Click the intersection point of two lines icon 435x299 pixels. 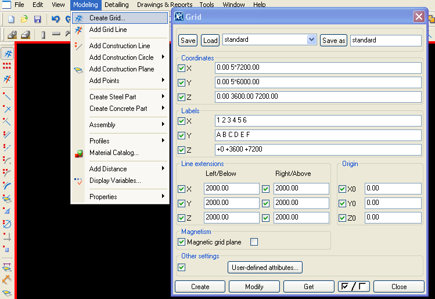pyautogui.click(x=7, y=109)
